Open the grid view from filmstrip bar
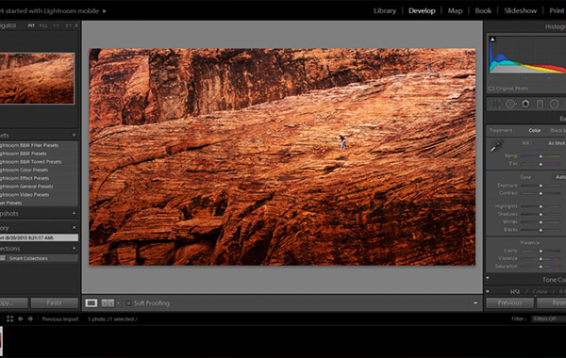This screenshot has width=566, height=358. click(x=9, y=319)
